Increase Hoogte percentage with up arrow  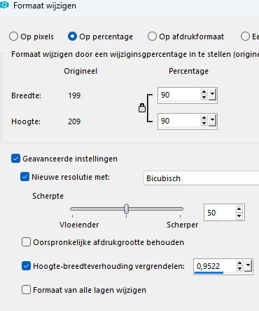204,118
